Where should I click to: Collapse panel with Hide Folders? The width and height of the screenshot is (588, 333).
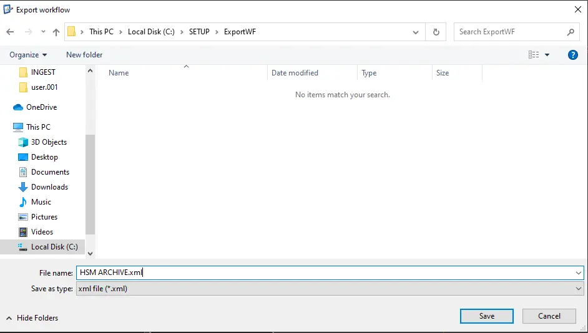pyautogui.click(x=32, y=318)
